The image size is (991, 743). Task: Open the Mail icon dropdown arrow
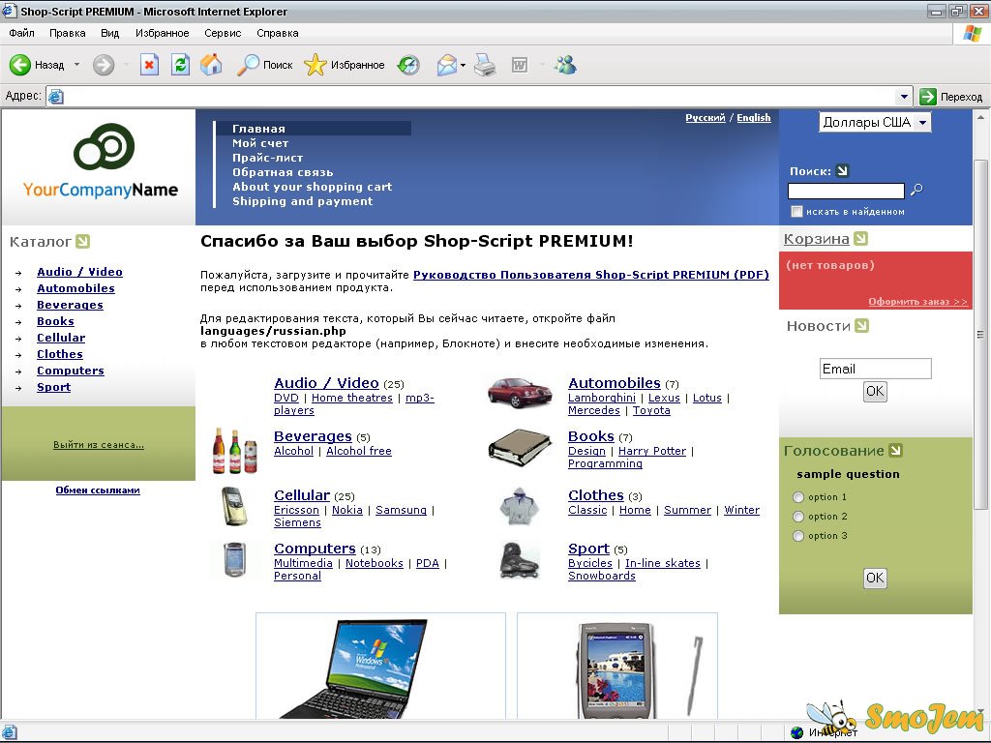pyautogui.click(x=464, y=65)
